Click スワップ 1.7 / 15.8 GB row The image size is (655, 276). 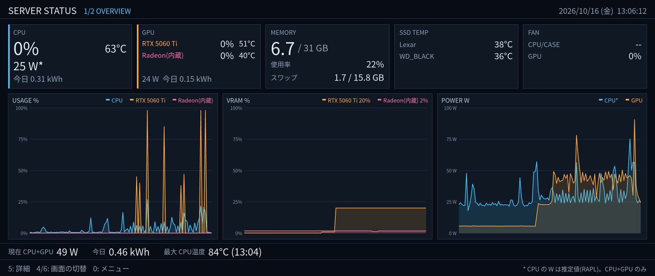pos(327,78)
